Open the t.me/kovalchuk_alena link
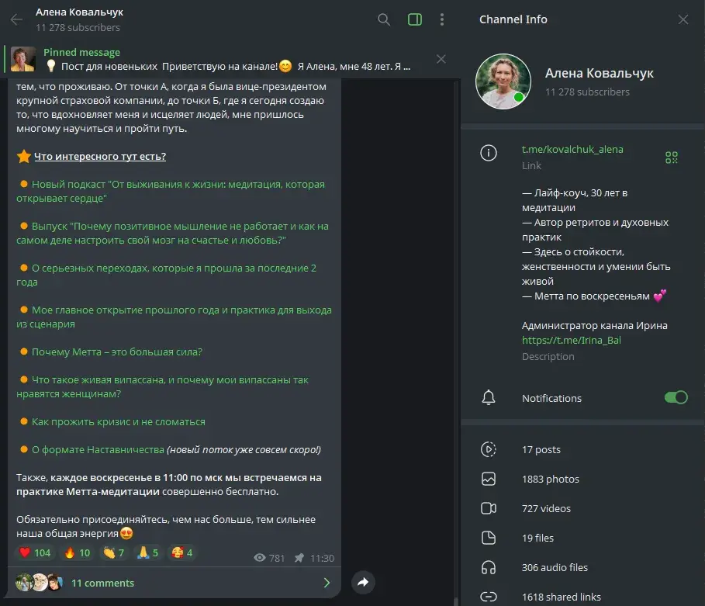Image resolution: width=705 pixels, height=606 pixels. coord(572,149)
